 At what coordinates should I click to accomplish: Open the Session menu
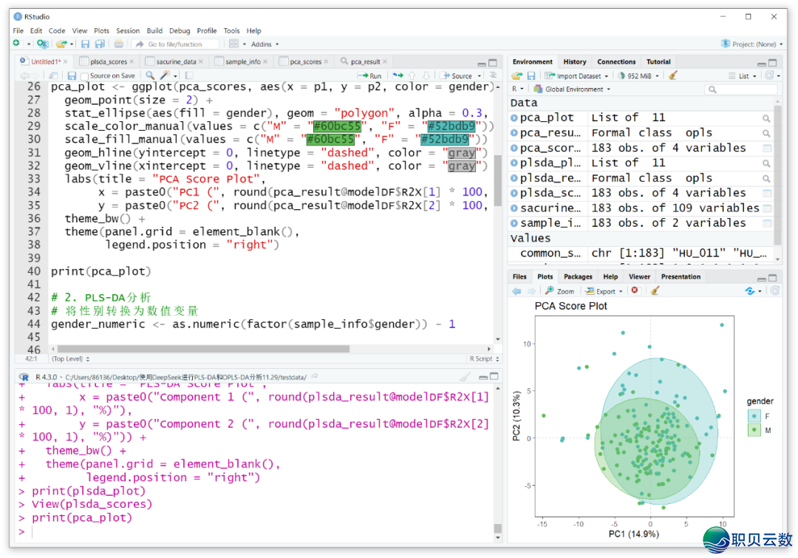click(x=128, y=31)
